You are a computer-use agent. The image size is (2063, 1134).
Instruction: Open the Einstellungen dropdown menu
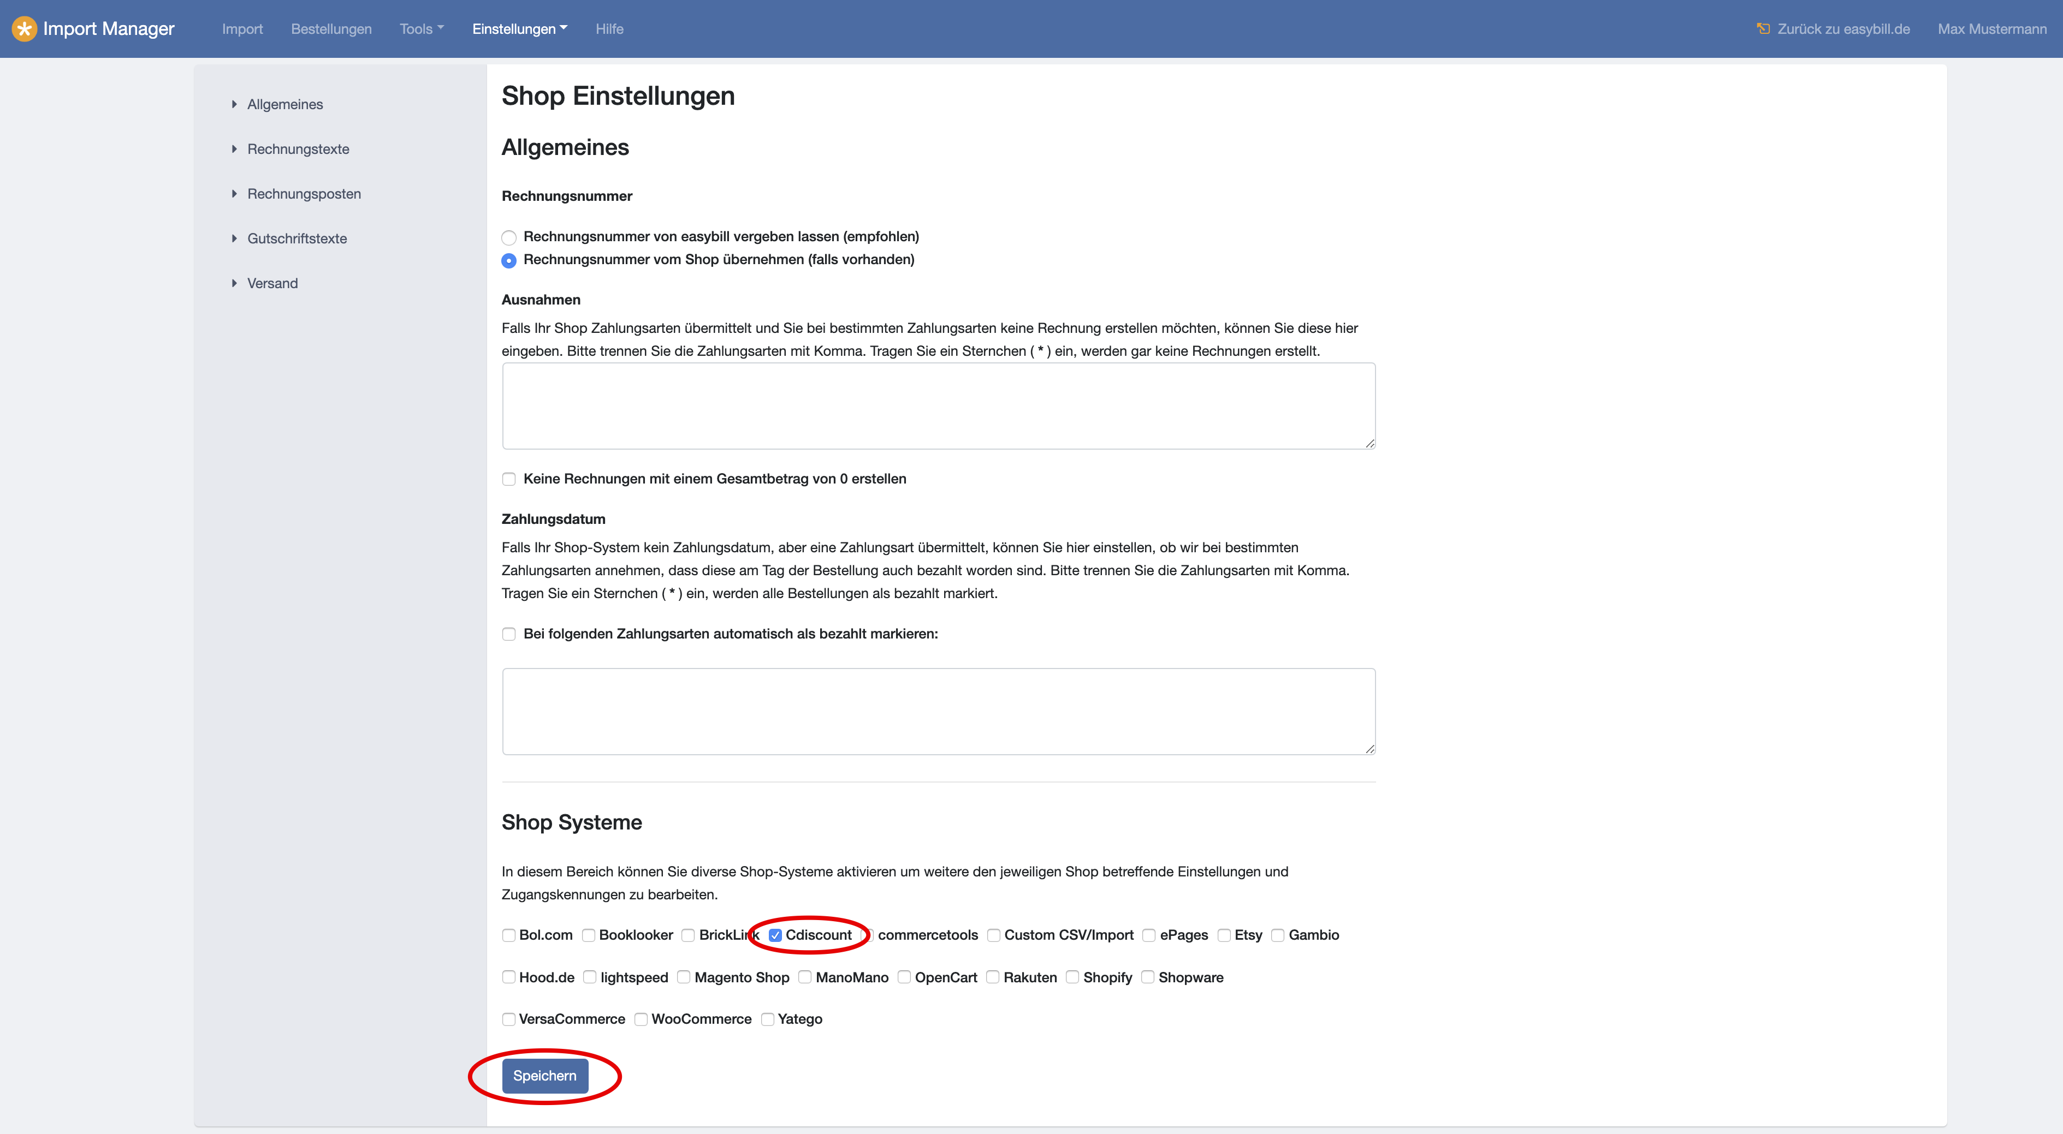tap(520, 29)
